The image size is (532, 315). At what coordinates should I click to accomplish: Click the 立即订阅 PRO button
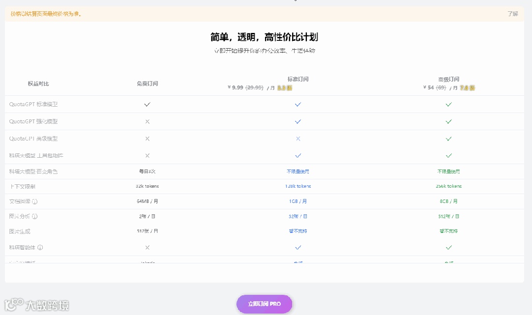pos(265,304)
